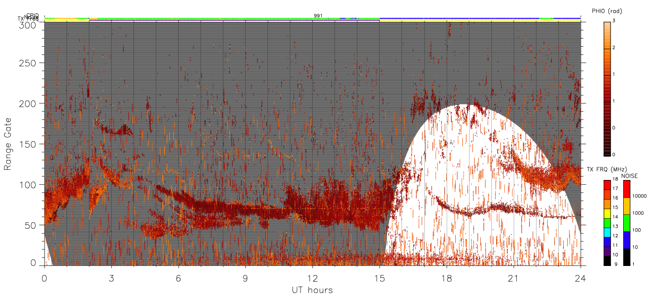
Task: Click the TX FRQ legend tick '11'
Action: 615,245
